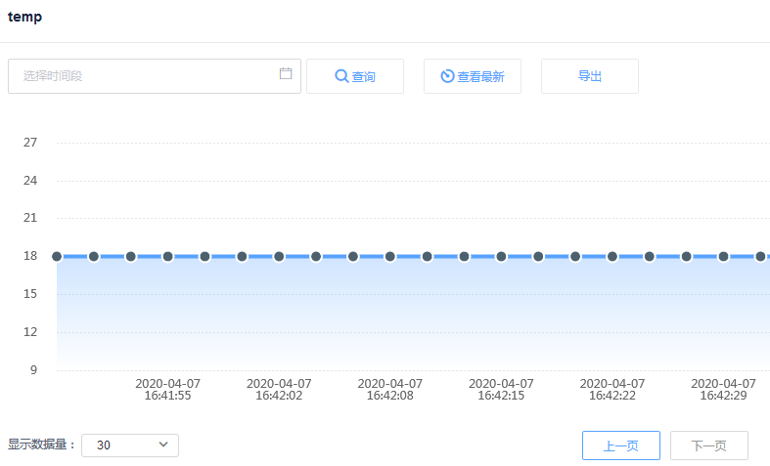770x466 pixels.
Task: Click the last data point at chart's right edge
Action: tap(760, 257)
